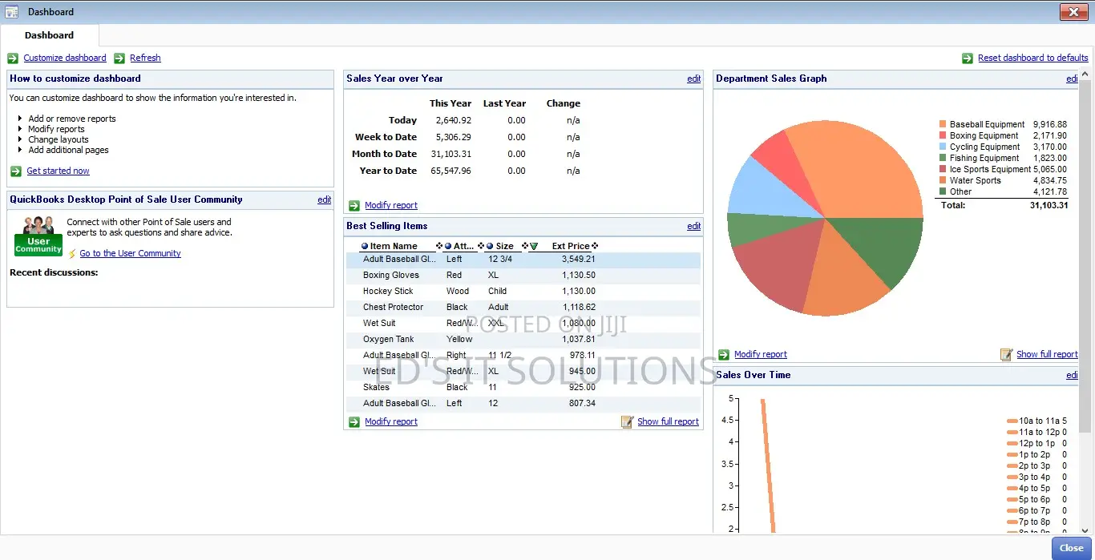Click the 3,549.21 price cell
Viewport: 1095px width, 560px height.
(578, 259)
